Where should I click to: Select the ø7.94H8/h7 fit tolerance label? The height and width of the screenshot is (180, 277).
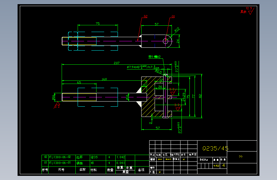(143, 67)
